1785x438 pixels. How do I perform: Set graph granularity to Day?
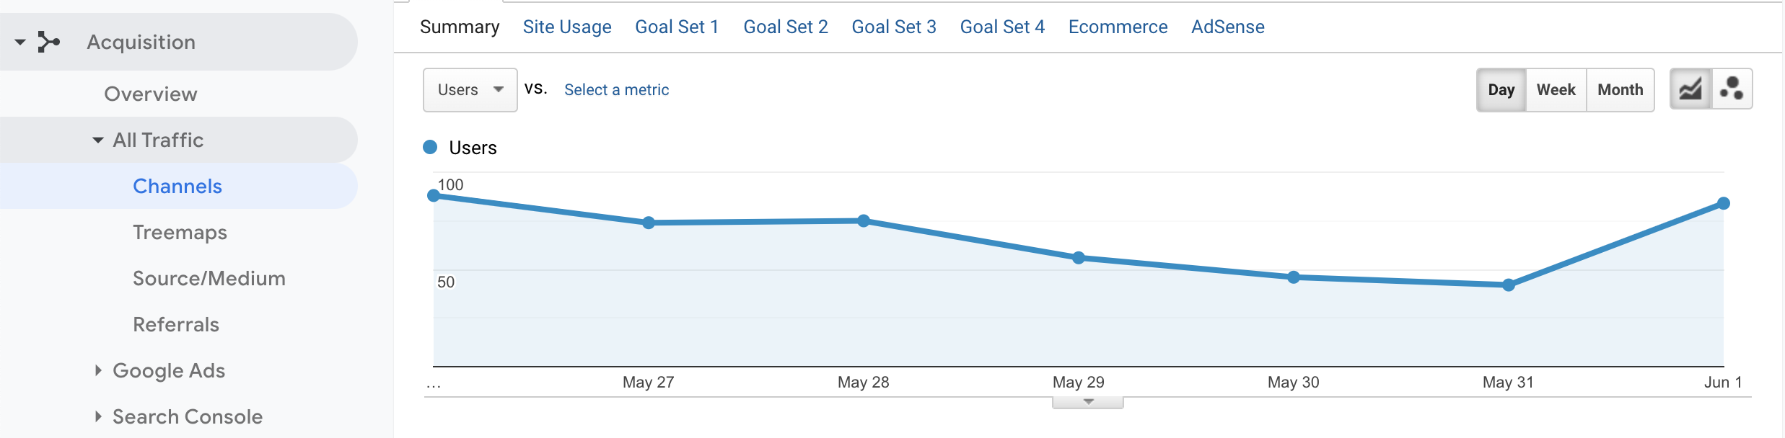pyautogui.click(x=1501, y=90)
